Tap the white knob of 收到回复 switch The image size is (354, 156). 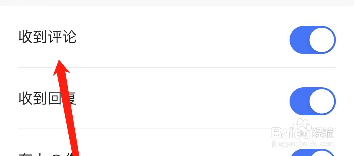(x=322, y=101)
